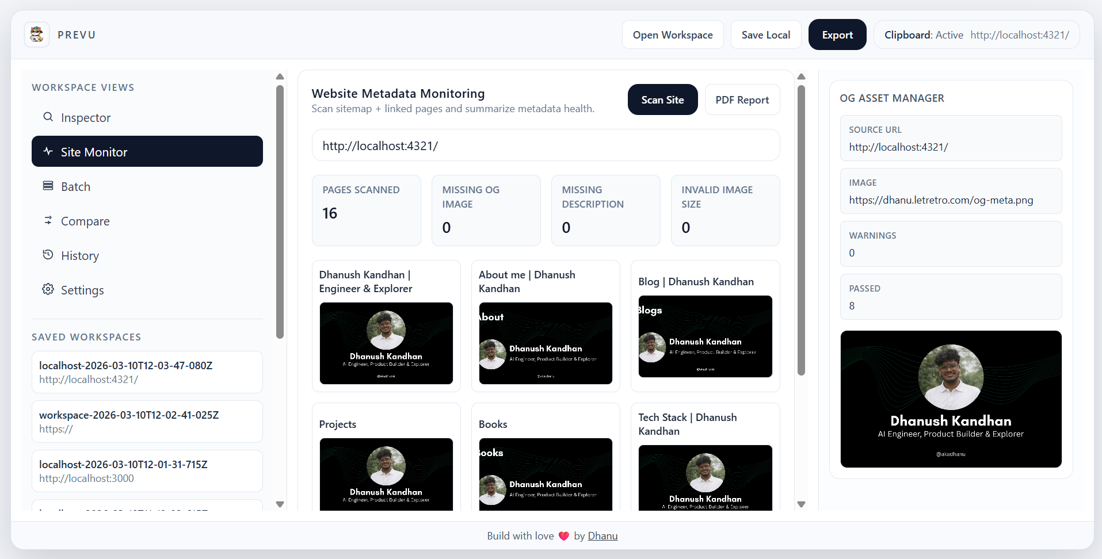Click the Settings gear icon
This screenshot has width=1102, height=559.
pyautogui.click(x=48, y=289)
